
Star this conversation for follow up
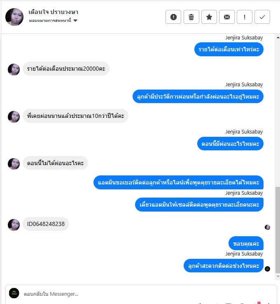coord(209,17)
